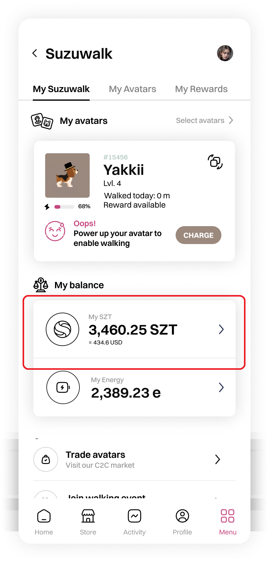Tap the energy battery icon
This screenshot has width=269, height=578.
coord(63,387)
